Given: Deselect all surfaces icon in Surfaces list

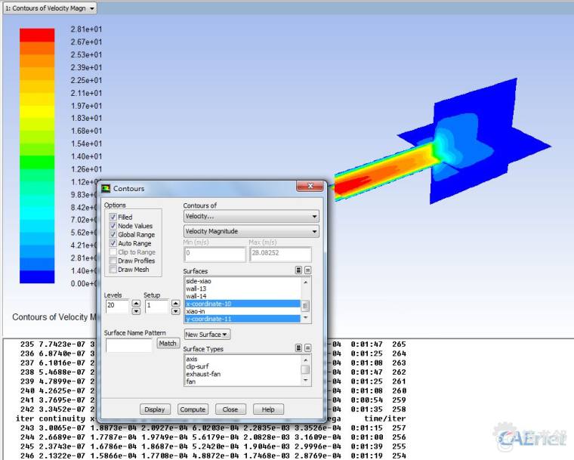Looking at the screenshot, I should click(307, 270).
